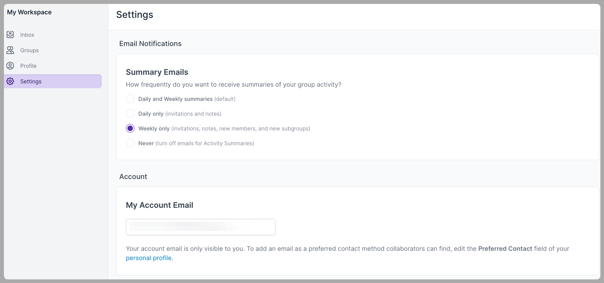604x283 pixels.
Task: Click the My Workspace title
Action: (x=29, y=12)
